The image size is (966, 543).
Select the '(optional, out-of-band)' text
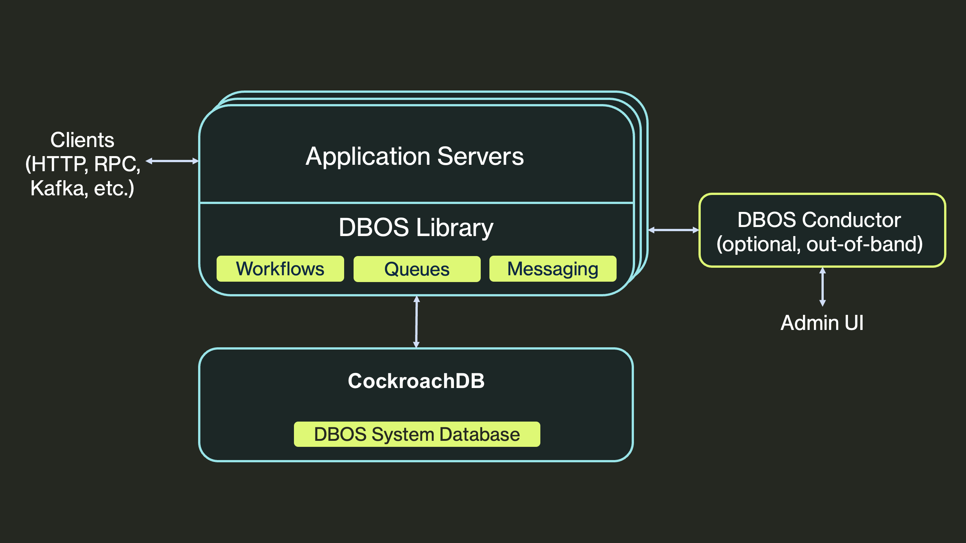(x=820, y=244)
